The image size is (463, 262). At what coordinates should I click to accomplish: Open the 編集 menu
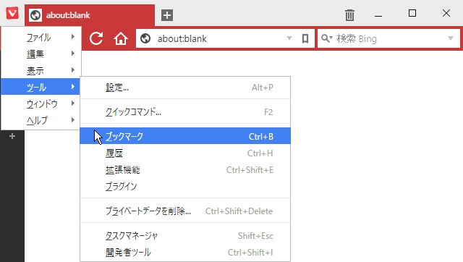click(x=41, y=54)
